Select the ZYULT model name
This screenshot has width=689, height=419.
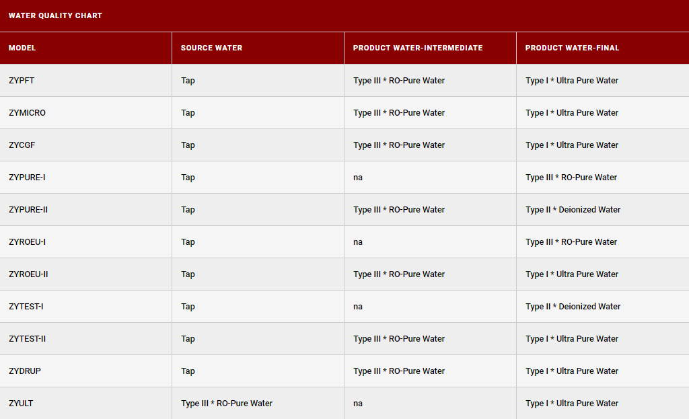[21, 403]
